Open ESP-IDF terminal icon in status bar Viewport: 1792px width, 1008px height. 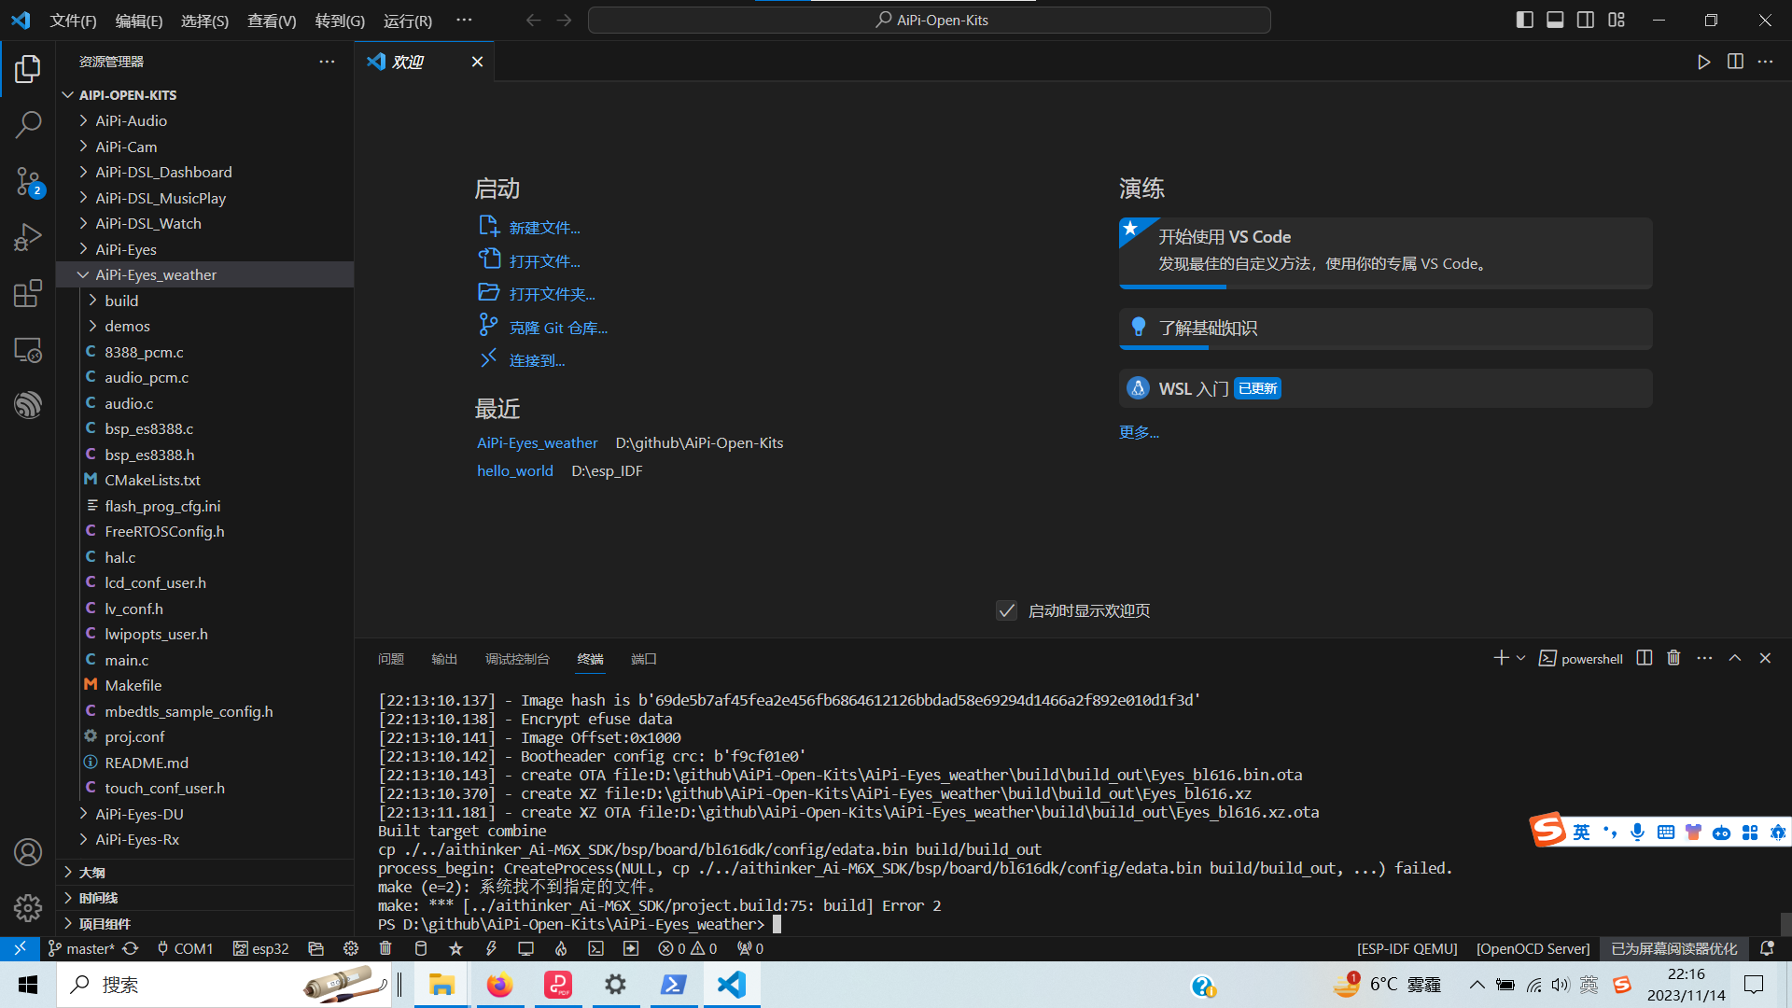[595, 948]
